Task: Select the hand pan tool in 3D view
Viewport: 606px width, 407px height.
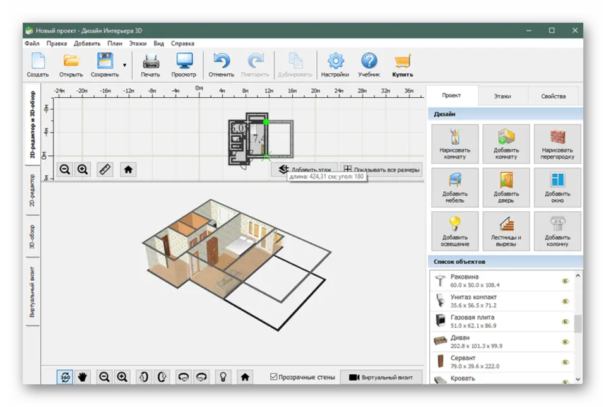Action: tap(82, 377)
